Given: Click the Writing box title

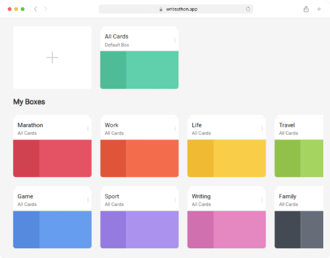Looking at the screenshot, I should pos(201,196).
